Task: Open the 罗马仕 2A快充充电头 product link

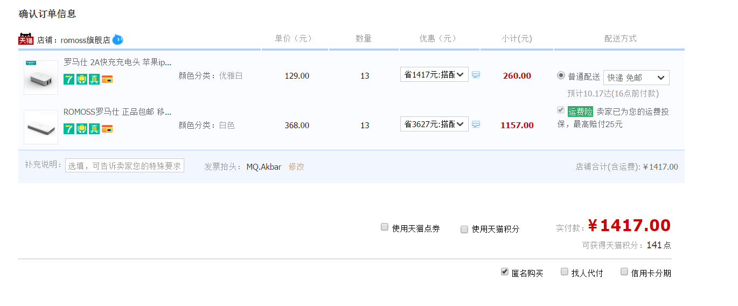Action: [117, 62]
